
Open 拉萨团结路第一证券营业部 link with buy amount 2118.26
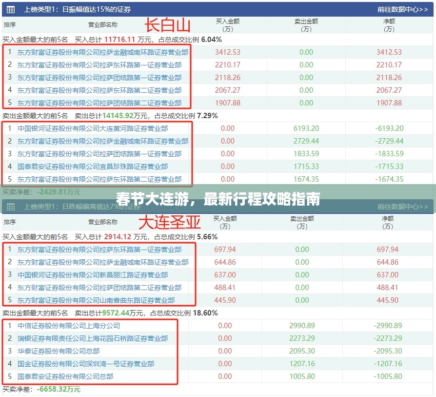[99, 78]
